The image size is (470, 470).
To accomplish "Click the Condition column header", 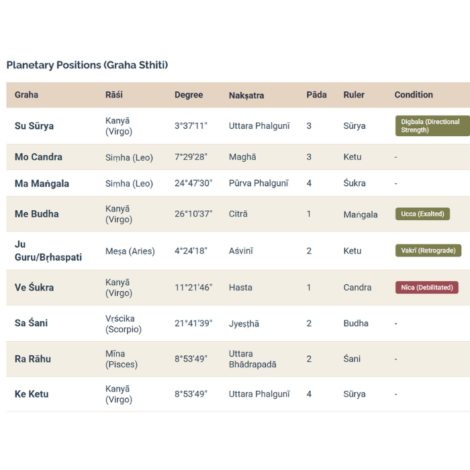I will (414, 95).
